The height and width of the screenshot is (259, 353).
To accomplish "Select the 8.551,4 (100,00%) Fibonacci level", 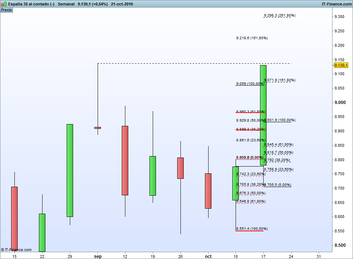I will pyautogui.click(x=252, y=229).
